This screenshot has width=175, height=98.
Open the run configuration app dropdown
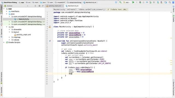pyautogui.click(x=127, y=2)
